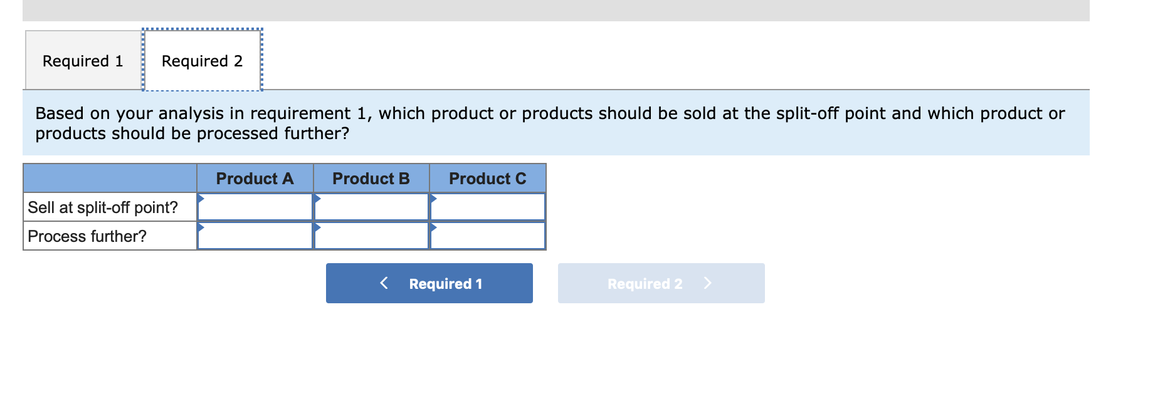Click the right chevron on Required 2 button

709,283
